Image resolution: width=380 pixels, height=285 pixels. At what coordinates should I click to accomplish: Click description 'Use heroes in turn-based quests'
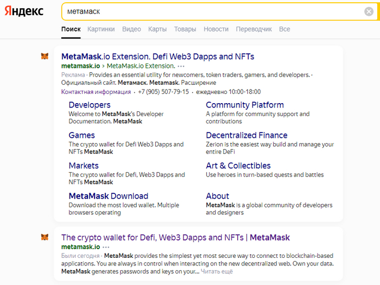(265, 175)
